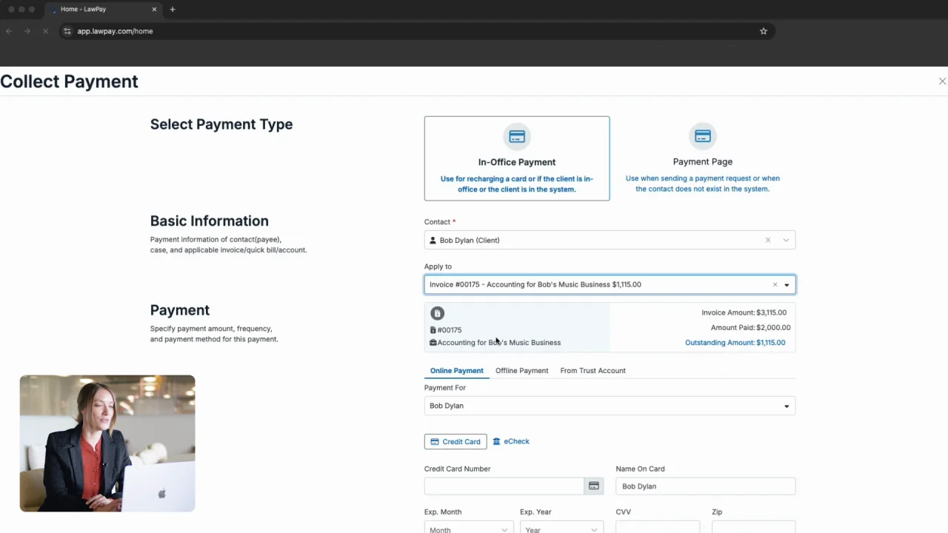Open the Payment For dropdown
Image resolution: width=948 pixels, height=533 pixels.
click(610, 406)
